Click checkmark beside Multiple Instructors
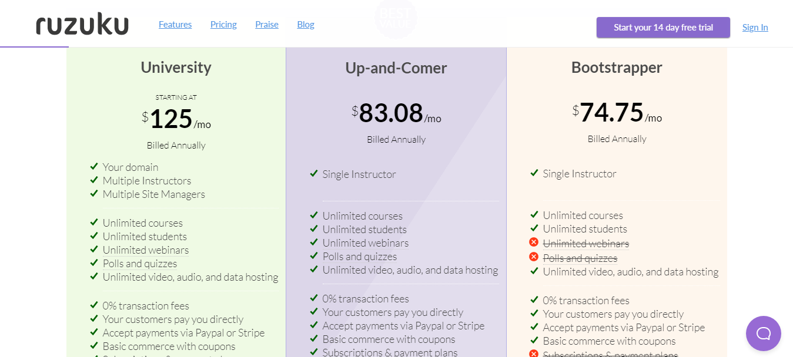The image size is (793, 357). [93, 180]
